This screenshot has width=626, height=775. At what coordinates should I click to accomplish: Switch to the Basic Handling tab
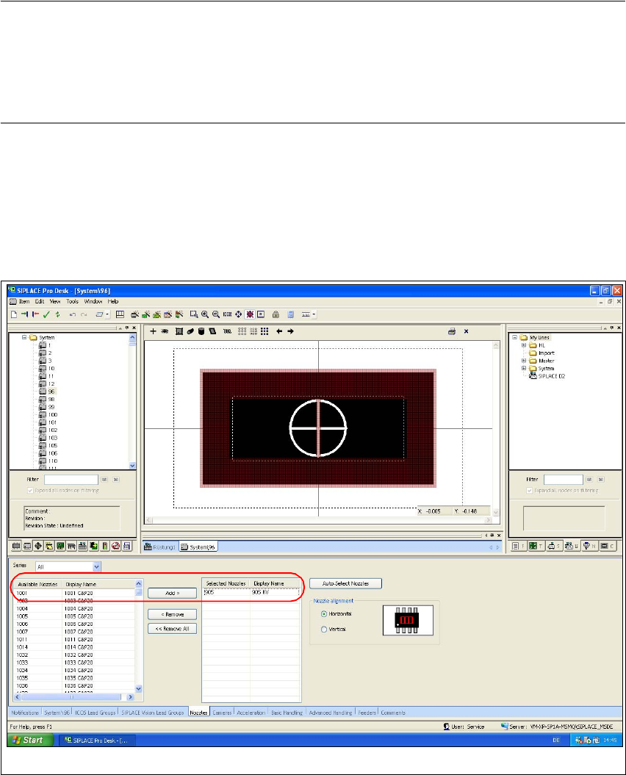pyautogui.click(x=287, y=713)
